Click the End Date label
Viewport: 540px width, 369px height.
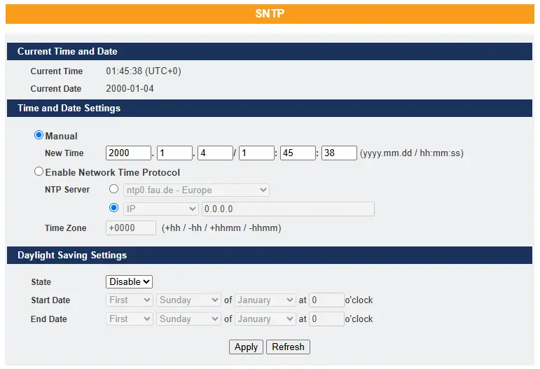[48, 319]
